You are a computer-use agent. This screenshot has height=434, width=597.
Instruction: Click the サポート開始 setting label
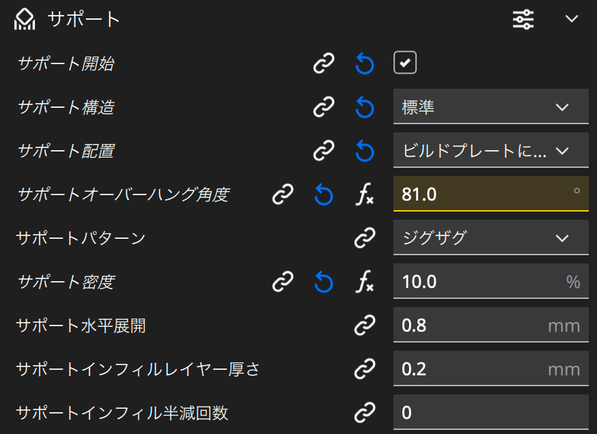tap(66, 63)
